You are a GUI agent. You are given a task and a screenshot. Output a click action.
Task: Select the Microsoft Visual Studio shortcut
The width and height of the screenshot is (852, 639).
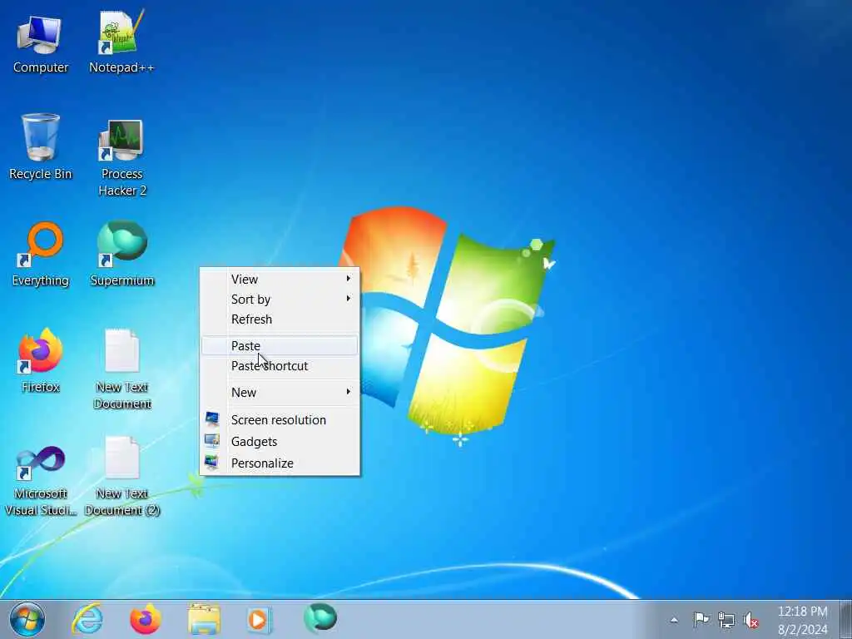pos(41,480)
